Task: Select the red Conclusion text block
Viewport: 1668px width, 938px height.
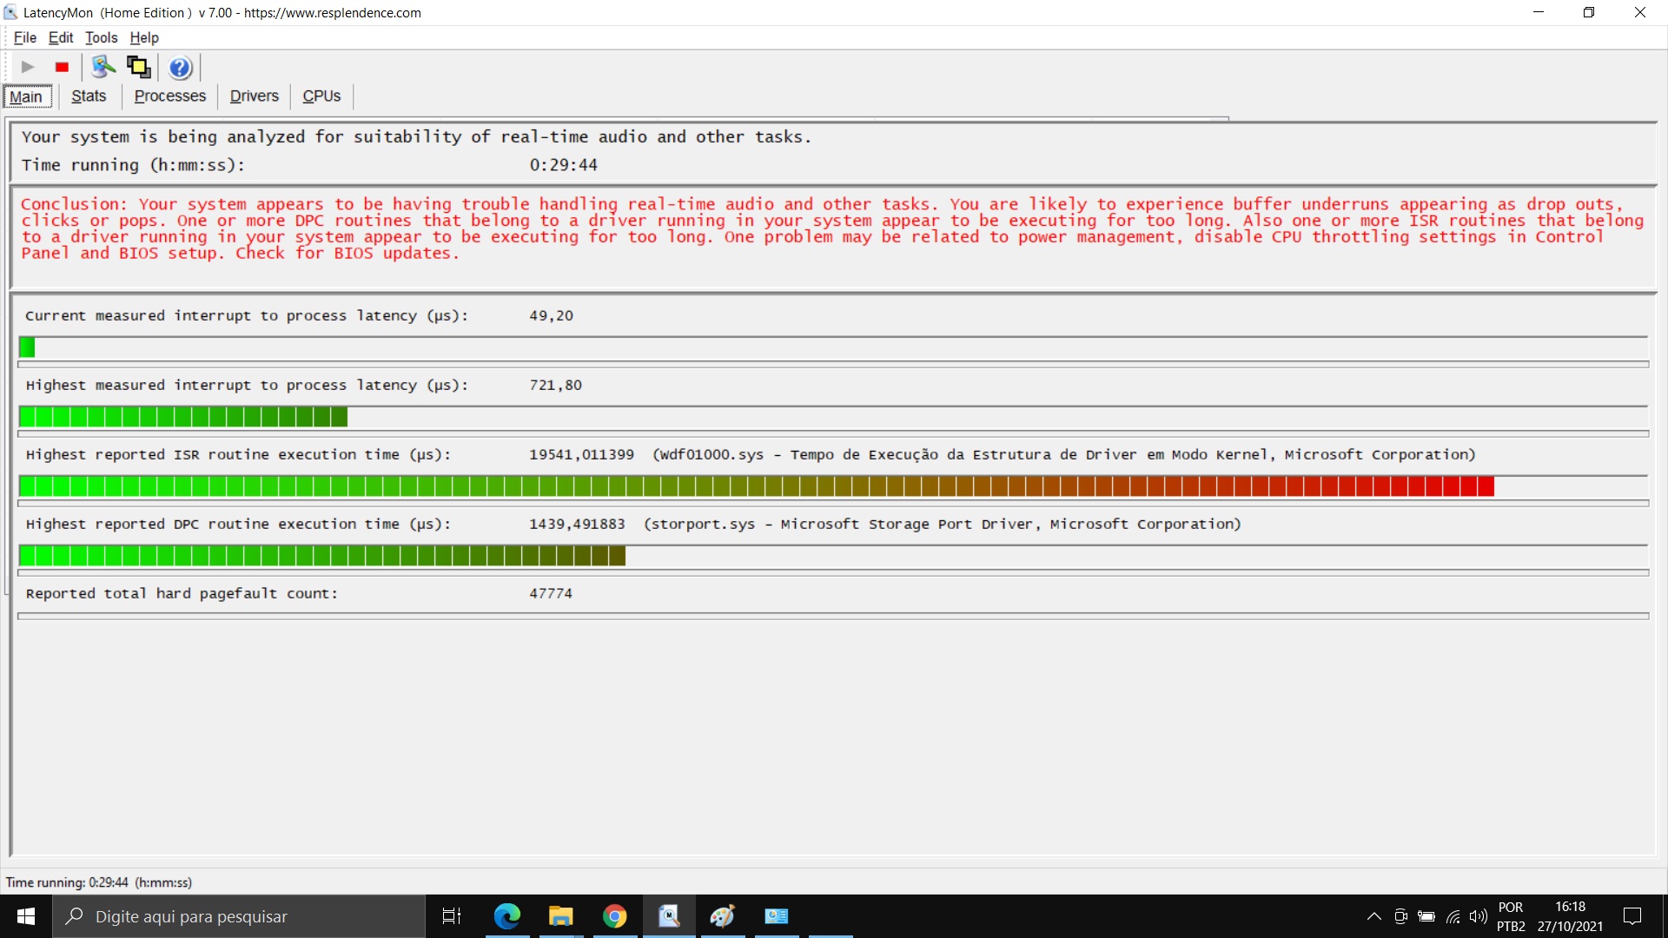Action: [832, 228]
